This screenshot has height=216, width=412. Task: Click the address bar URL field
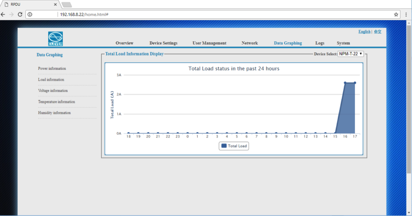pyautogui.click(x=205, y=14)
